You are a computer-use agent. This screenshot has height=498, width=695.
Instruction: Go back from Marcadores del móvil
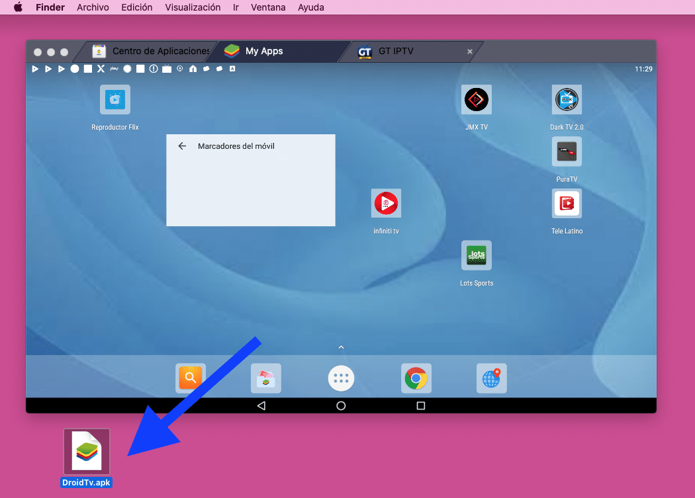click(x=182, y=146)
